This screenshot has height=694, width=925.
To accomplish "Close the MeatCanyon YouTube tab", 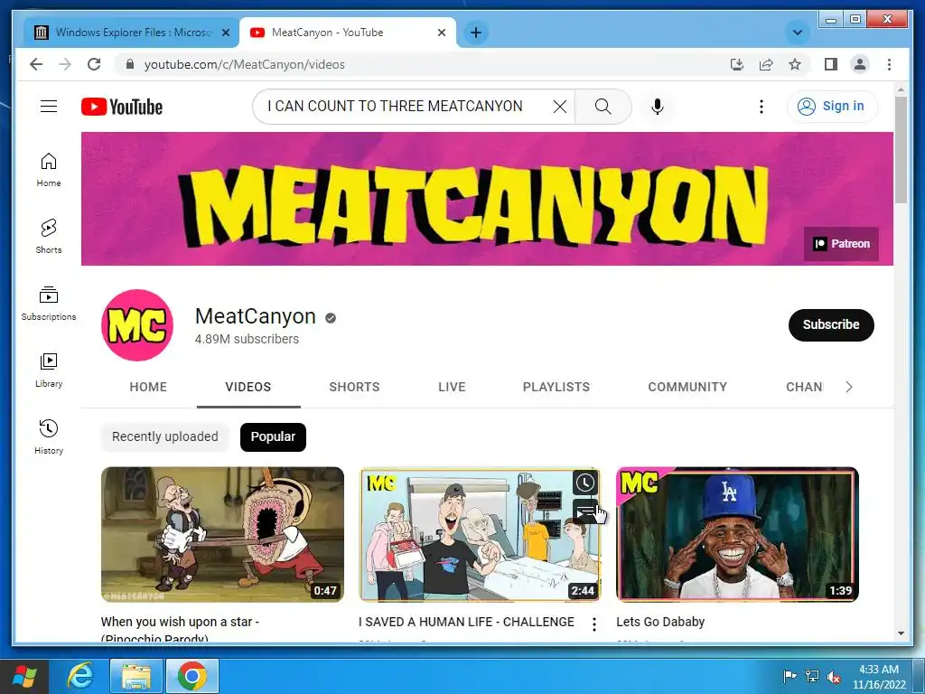I will coord(441,33).
